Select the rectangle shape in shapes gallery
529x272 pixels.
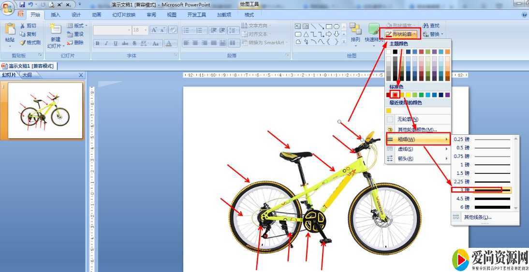point(329,26)
